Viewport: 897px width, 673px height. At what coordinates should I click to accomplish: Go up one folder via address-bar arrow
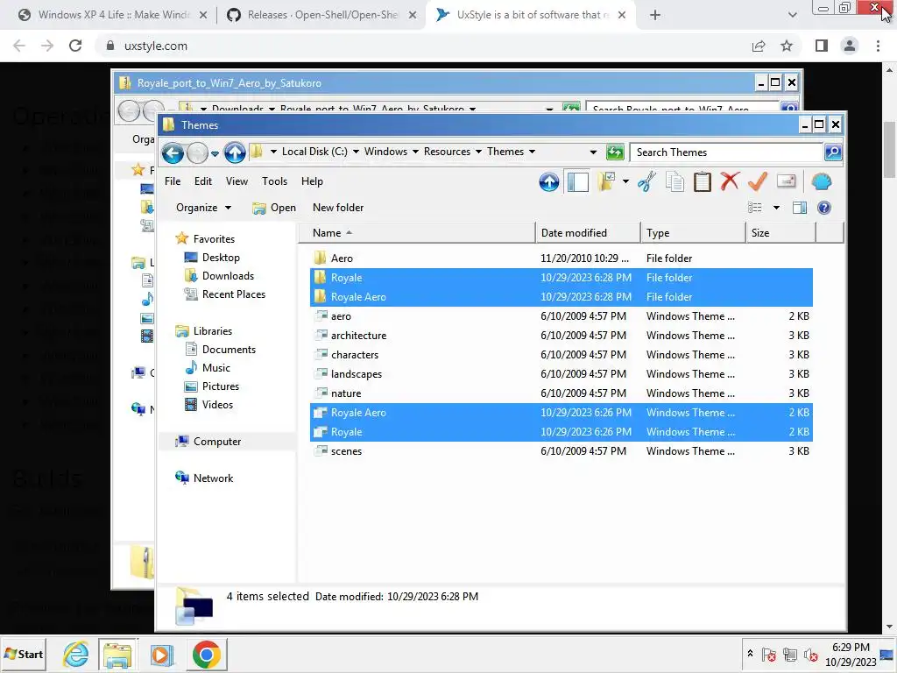coord(235,152)
